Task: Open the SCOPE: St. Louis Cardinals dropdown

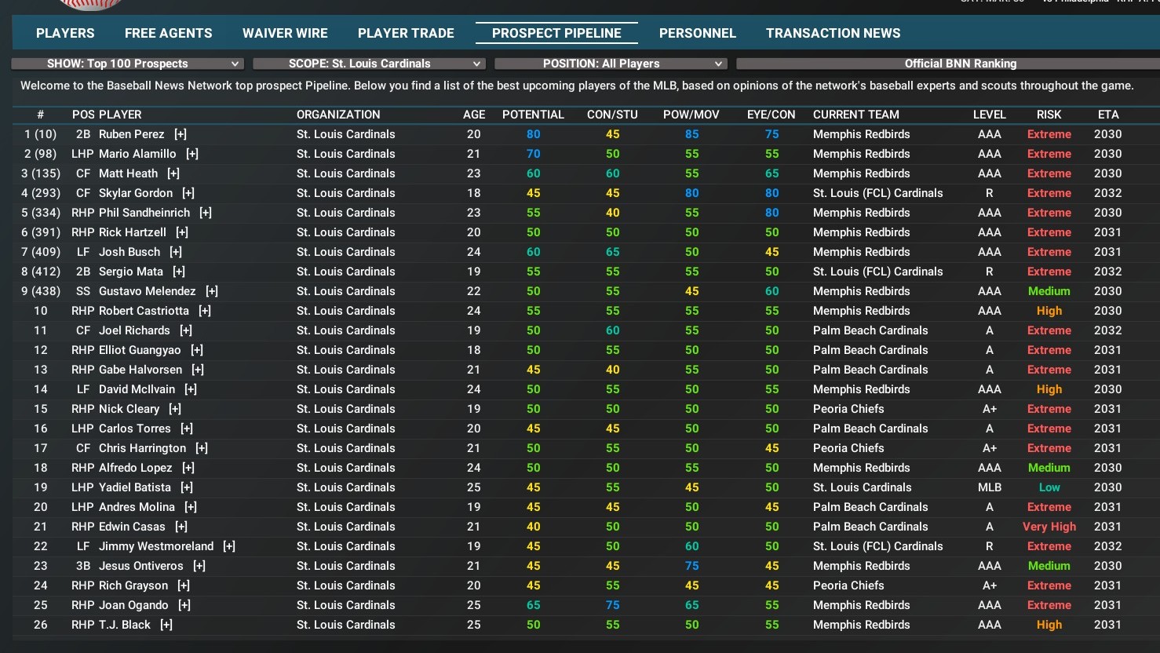Action: pos(369,64)
